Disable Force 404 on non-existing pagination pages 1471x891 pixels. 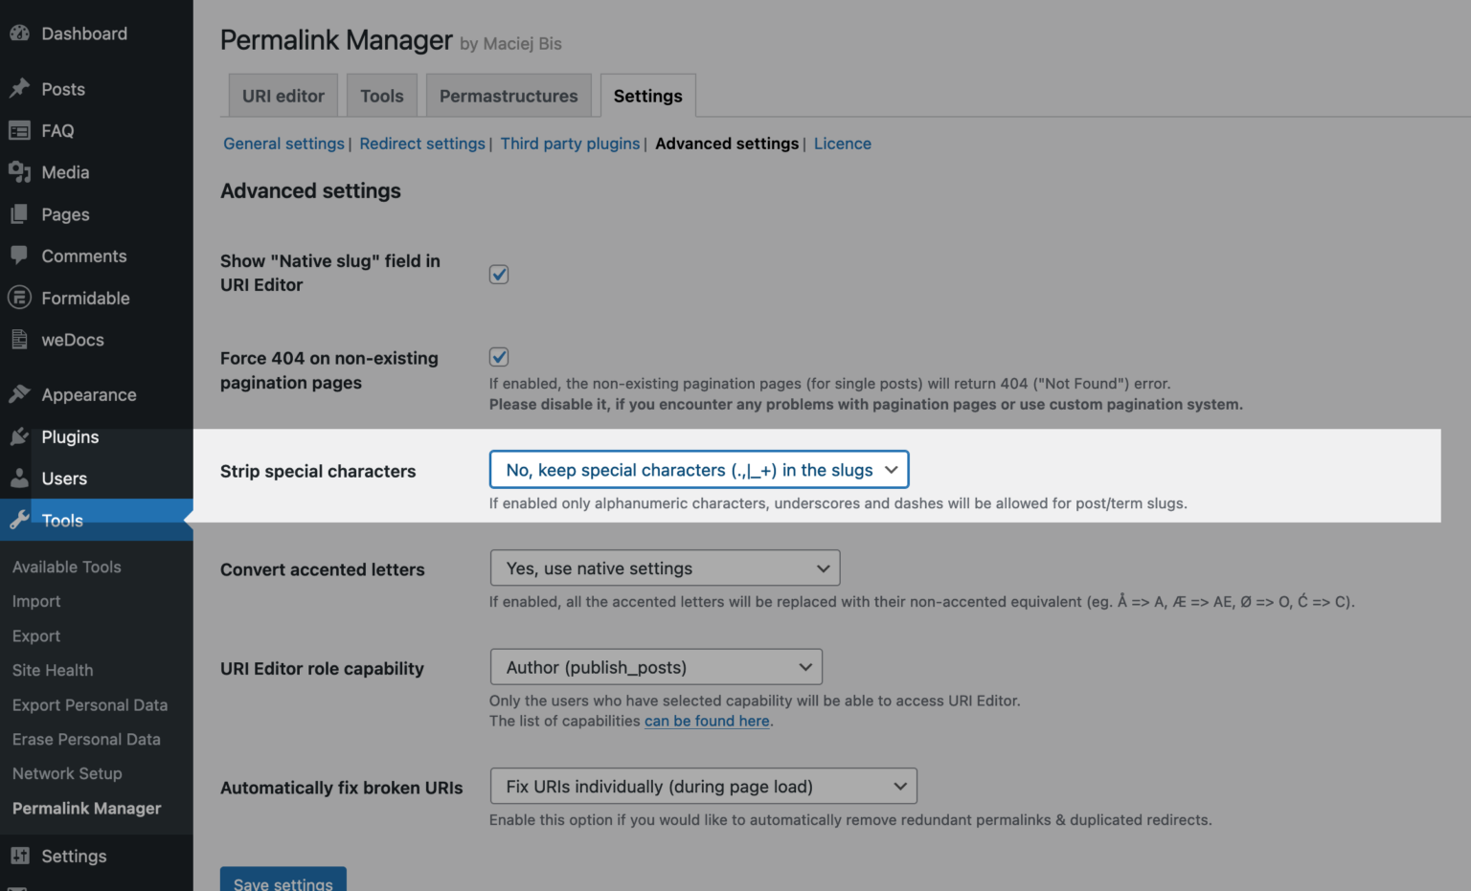point(498,356)
